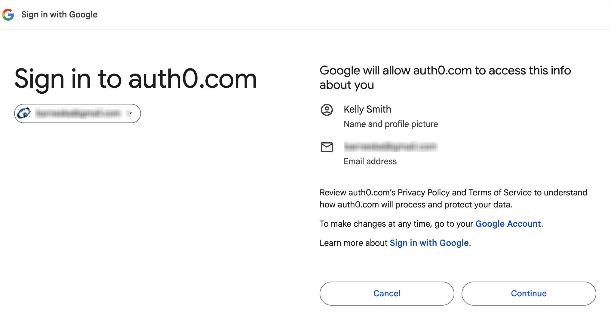
Task: Click the Google "G" logo
Action: pyautogui.click(x=8, y=14)
